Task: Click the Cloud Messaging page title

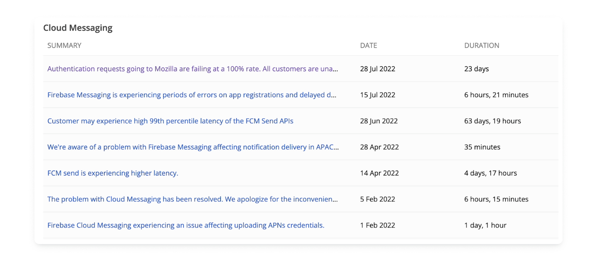Action: (78, 28)
